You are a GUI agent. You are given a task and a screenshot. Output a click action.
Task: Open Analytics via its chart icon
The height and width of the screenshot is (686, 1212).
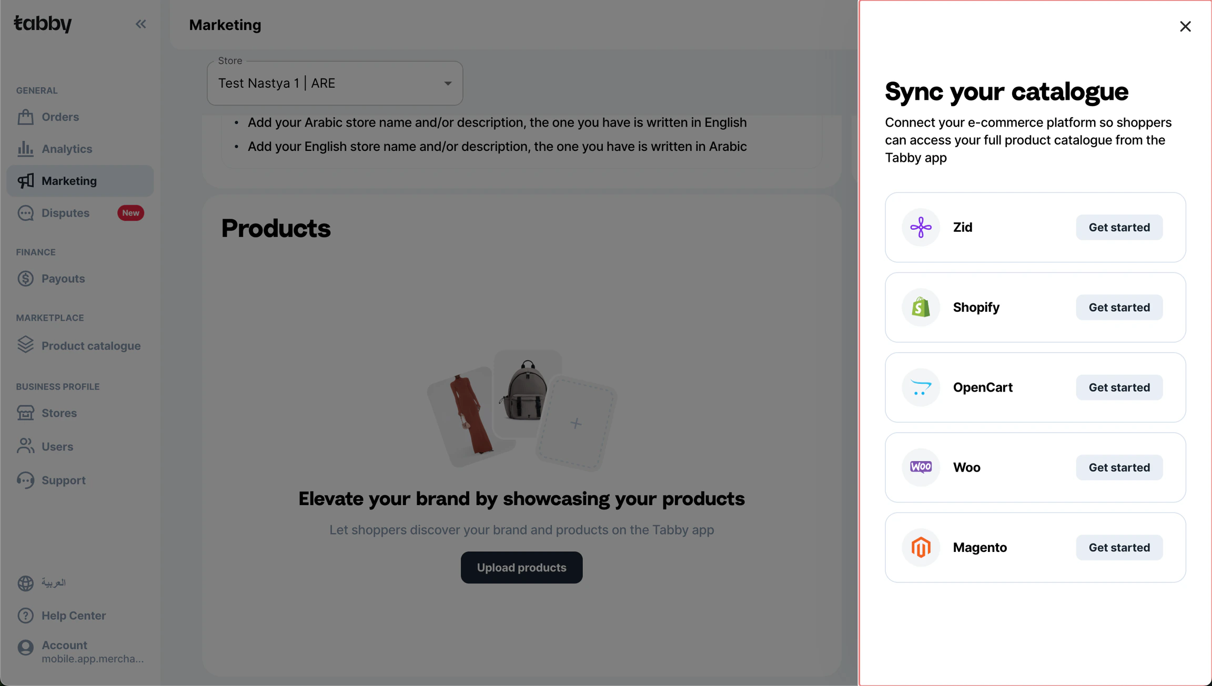25,149
